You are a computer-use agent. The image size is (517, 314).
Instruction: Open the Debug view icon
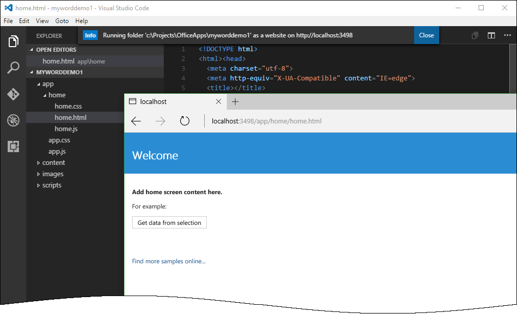(x=13, y=120)
